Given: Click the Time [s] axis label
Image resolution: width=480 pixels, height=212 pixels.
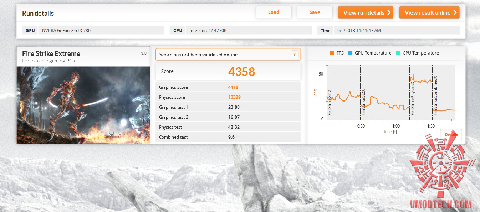Looking at the screenshot, I should pos(390,132).
